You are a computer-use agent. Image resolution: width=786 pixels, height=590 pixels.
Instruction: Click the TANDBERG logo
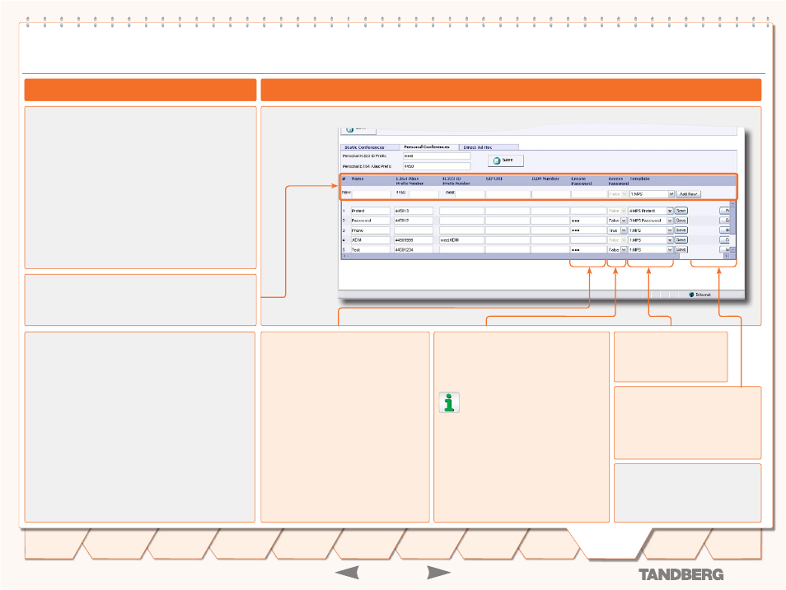click(681, 575)
